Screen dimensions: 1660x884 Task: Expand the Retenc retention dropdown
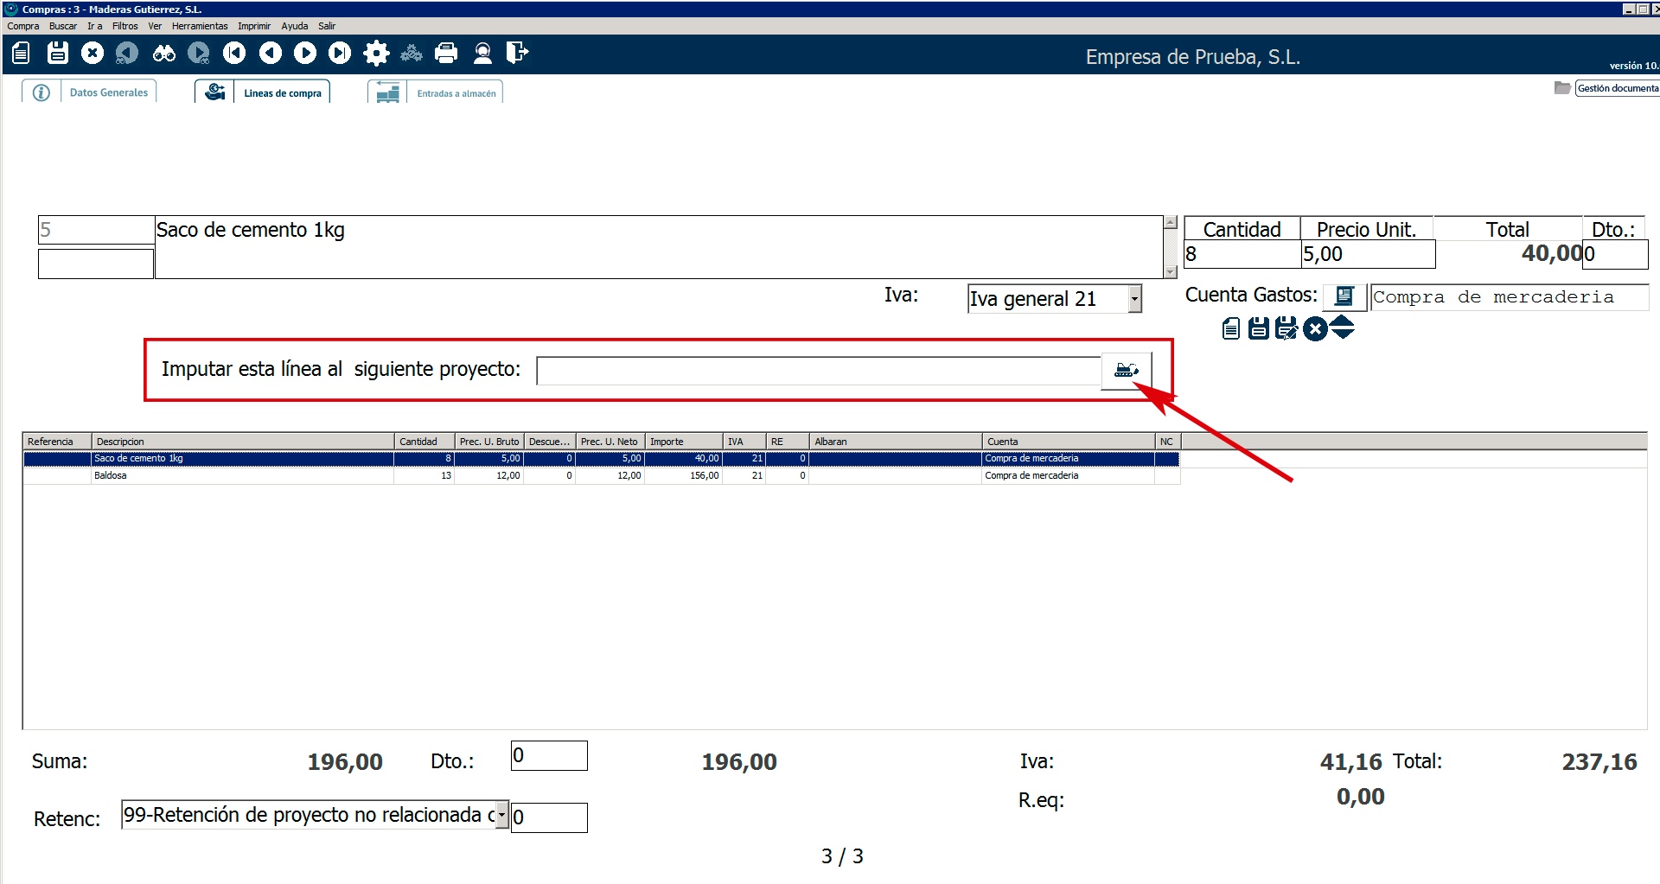tap(501, 815)
